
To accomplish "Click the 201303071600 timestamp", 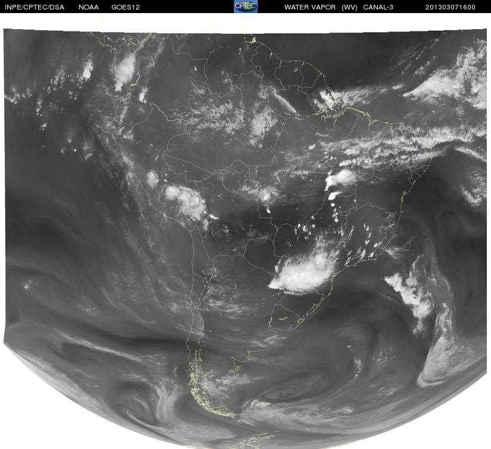I will point(451,7).
